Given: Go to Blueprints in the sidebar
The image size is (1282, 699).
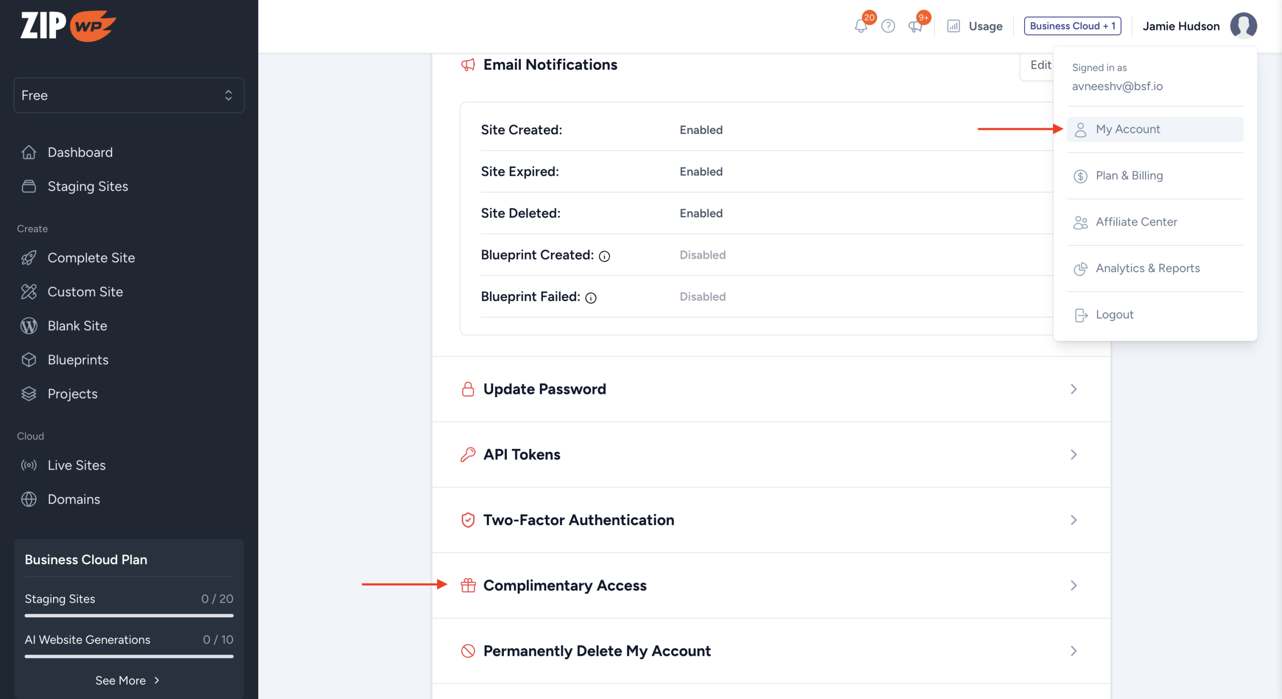Looking at the screenshot, I should [x=78, y=360].
